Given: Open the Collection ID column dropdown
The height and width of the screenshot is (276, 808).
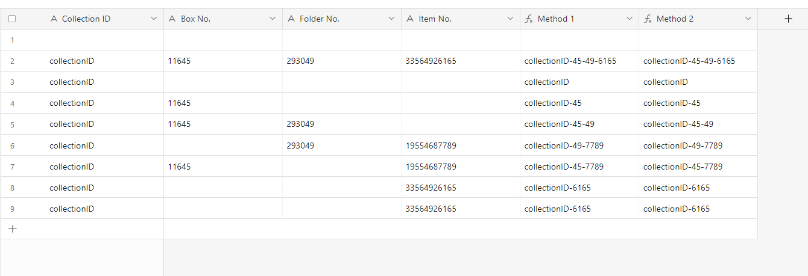Looking at the screenshot, I should click(153, 19).
